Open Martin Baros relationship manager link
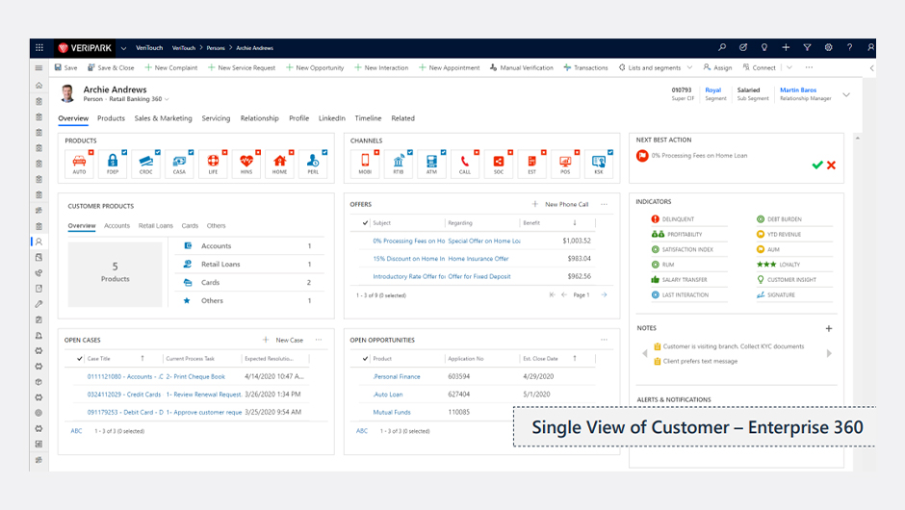The height and width of the screenshot is (510, 905). tap(798, 90)
